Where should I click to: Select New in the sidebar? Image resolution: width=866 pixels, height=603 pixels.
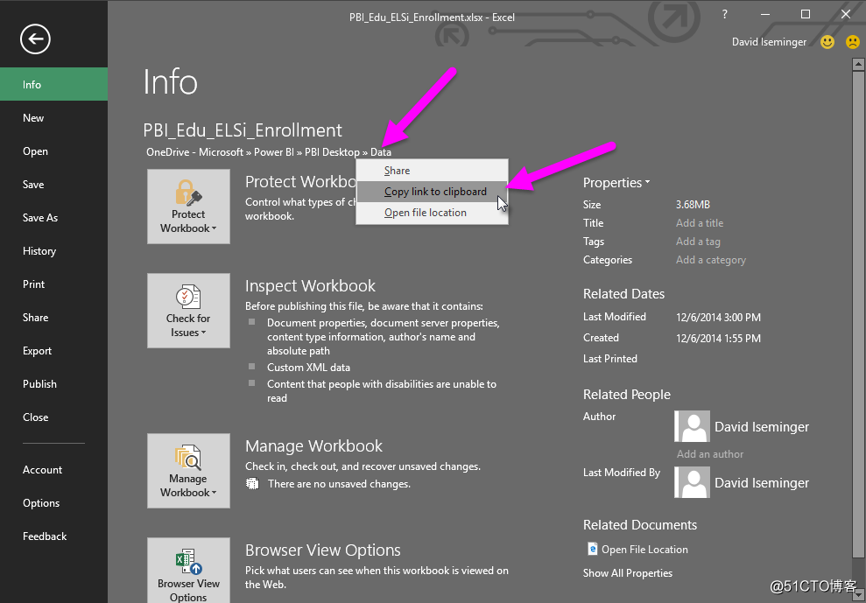point(53,117)
